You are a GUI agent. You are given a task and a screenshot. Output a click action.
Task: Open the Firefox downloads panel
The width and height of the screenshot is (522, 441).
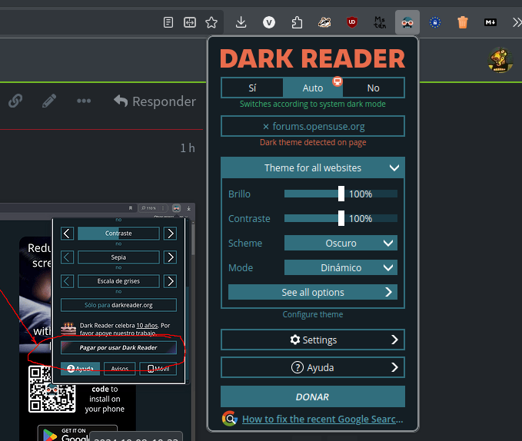[x=241, y=22]
